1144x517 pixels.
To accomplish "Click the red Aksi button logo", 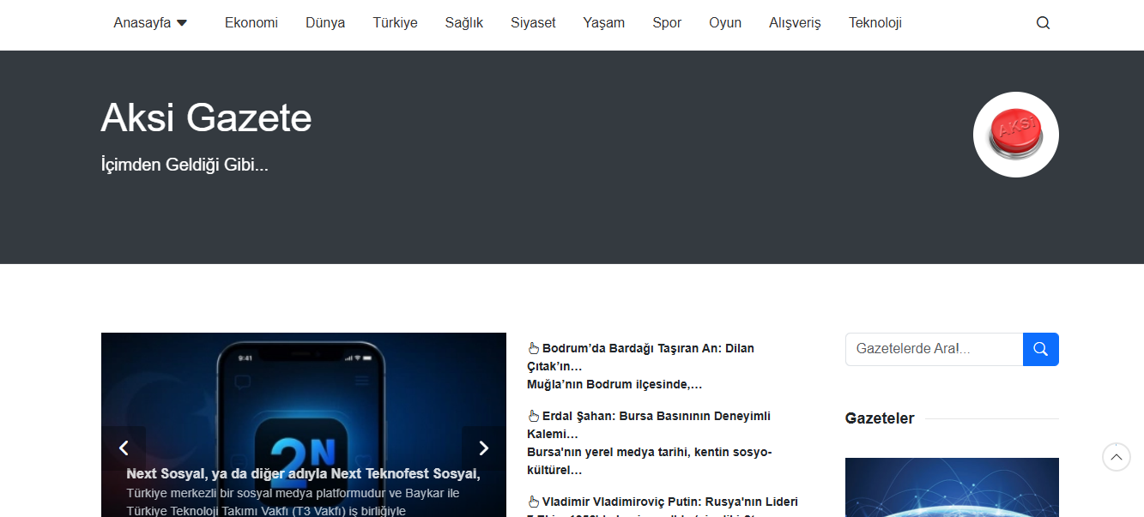I will click(1015, 135).
